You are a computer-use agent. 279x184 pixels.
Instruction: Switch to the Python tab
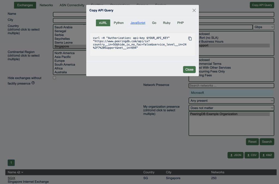pyautogui.click(x=119, y=23)
